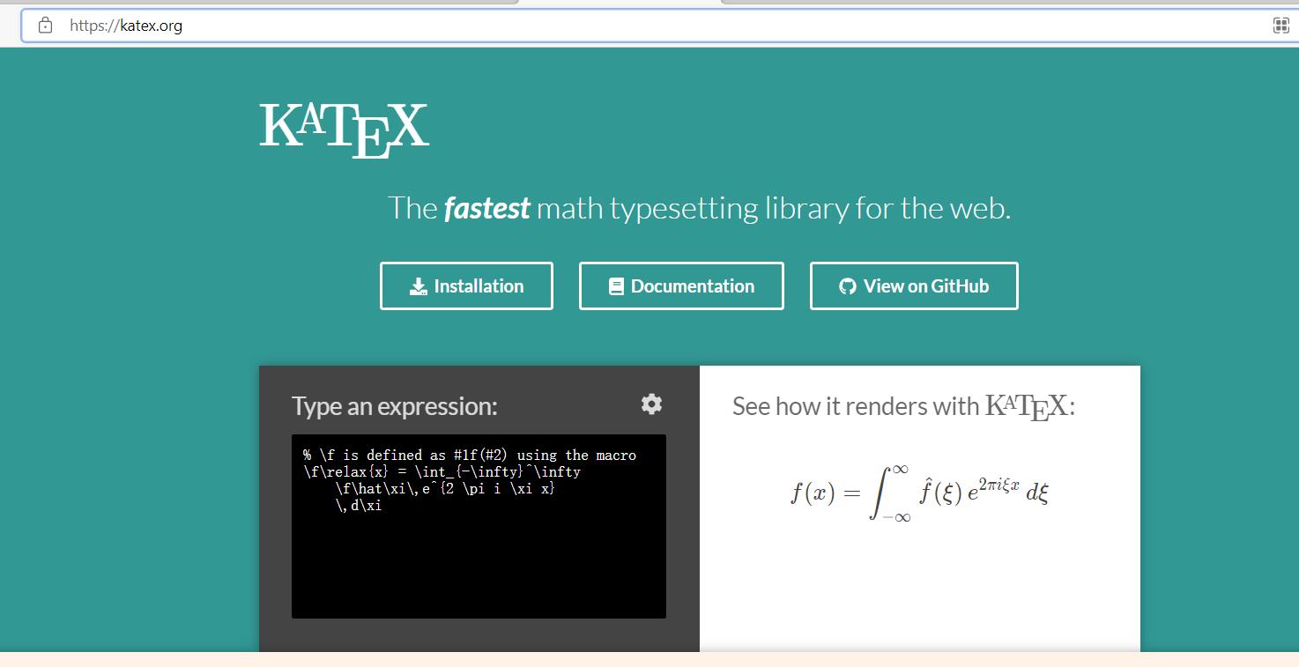The image size is (1299, 667).
Task: Click the KaTeX logo at page top
Action: (344, 130)
